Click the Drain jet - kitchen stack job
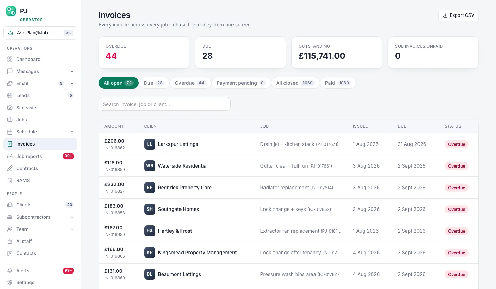496x289 pixels. [x=299, y=144]
